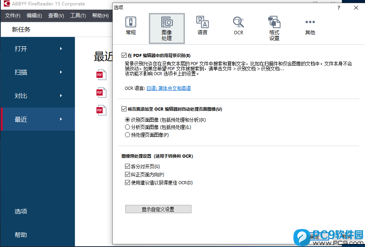This screenshot has width=365, height=247.
Task: Select 对比 in the sidebar
Action: pyautogui.click(x=38, y=96)
